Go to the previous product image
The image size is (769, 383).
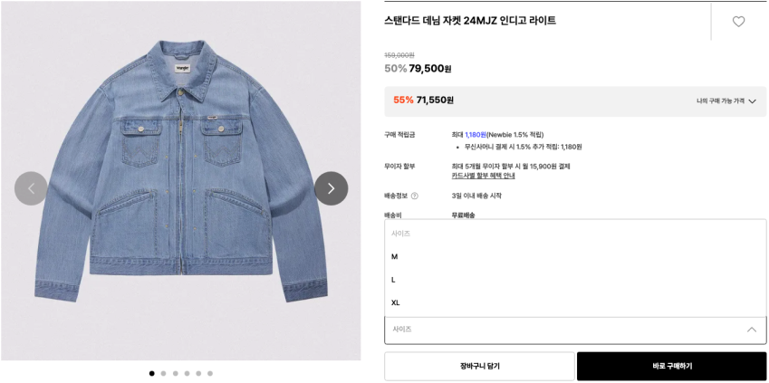[31, 188]
